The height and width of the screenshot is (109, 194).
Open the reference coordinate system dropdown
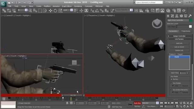72,10
